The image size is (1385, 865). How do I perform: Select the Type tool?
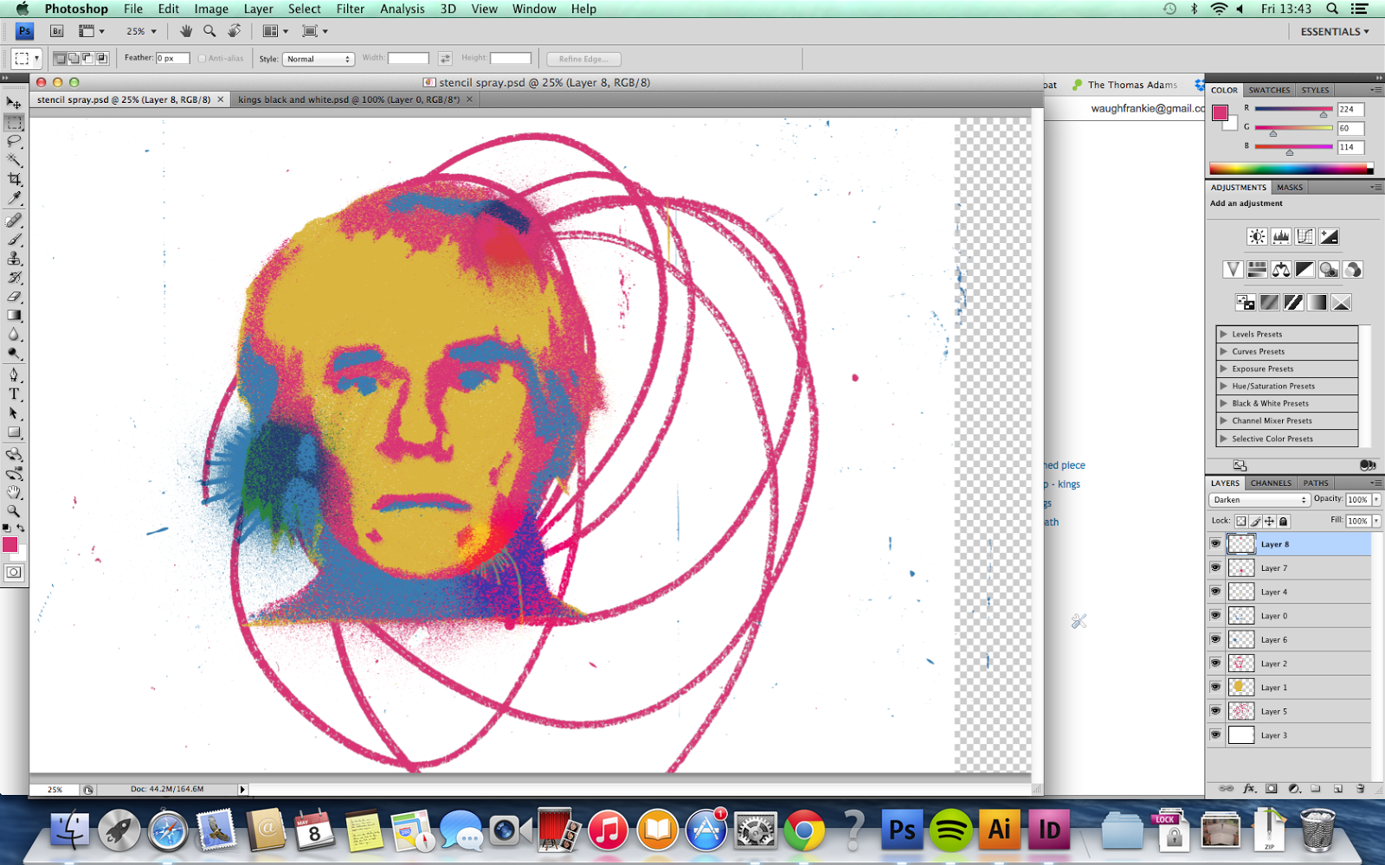14,394
